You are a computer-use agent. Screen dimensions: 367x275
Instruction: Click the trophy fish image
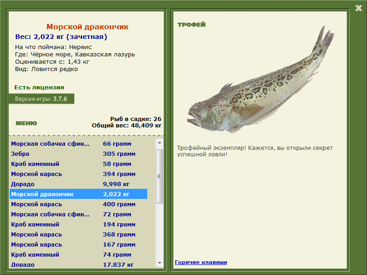click(x=261, y=79)
